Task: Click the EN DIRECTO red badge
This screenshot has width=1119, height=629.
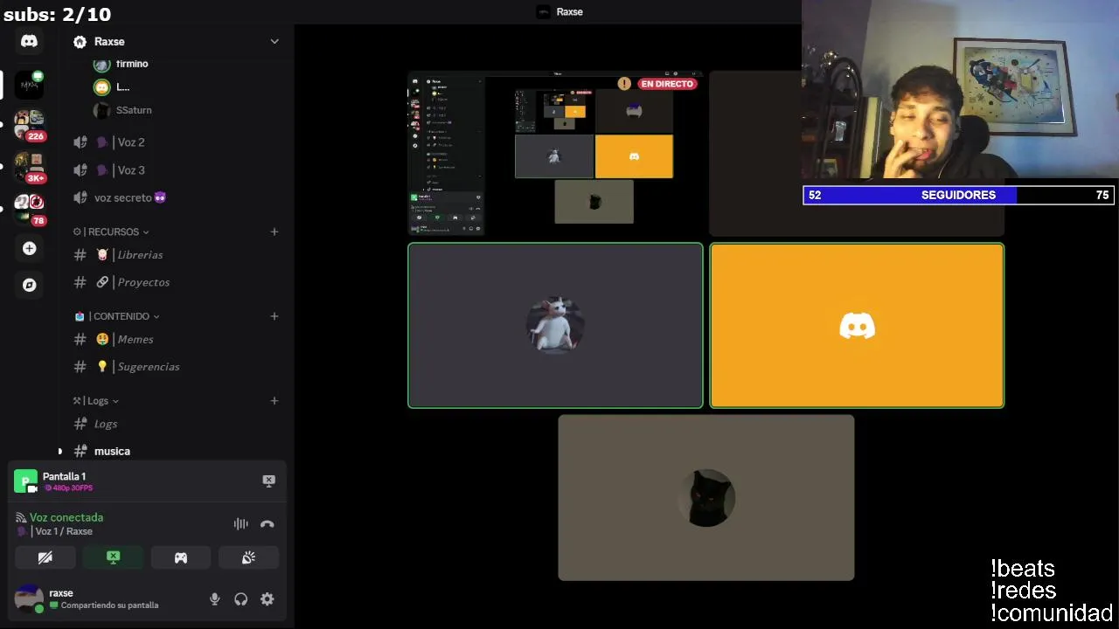Action: pos(668,84)
